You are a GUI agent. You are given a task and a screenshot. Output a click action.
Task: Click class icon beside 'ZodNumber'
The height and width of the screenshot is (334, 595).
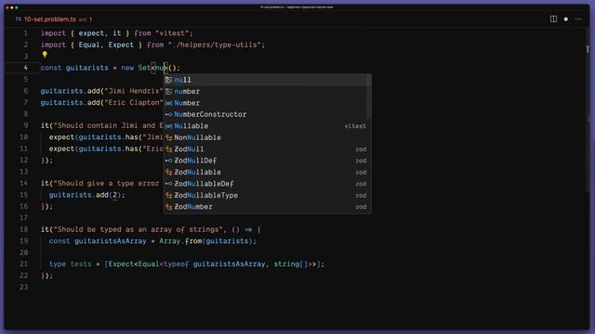pos(169,207)
